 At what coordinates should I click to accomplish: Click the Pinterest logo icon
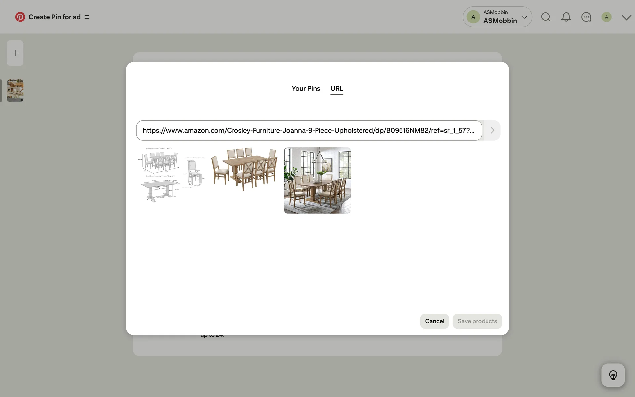(x=20, y=17)
